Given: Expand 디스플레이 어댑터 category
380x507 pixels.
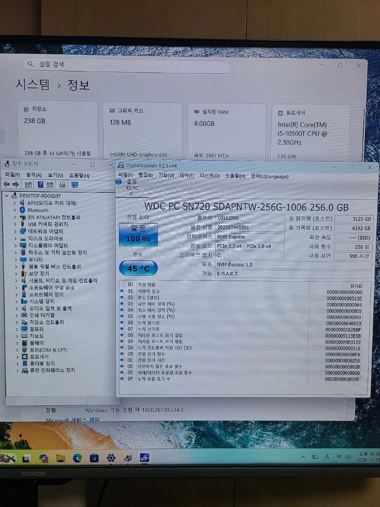Looking at the screenshot, I should coord(15,245).
